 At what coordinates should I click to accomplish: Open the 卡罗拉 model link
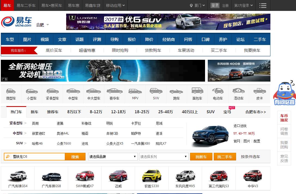[136, 124]
